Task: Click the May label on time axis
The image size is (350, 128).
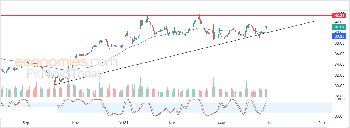Action: pyautogui.click(x=221, y=123)
